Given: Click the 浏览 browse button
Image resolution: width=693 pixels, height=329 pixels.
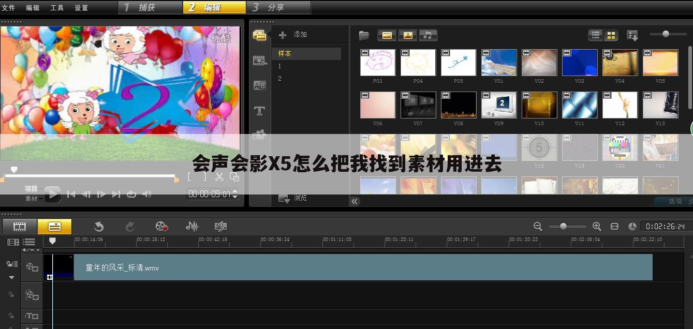Looking at the screenshot, I should pos(293,198).
